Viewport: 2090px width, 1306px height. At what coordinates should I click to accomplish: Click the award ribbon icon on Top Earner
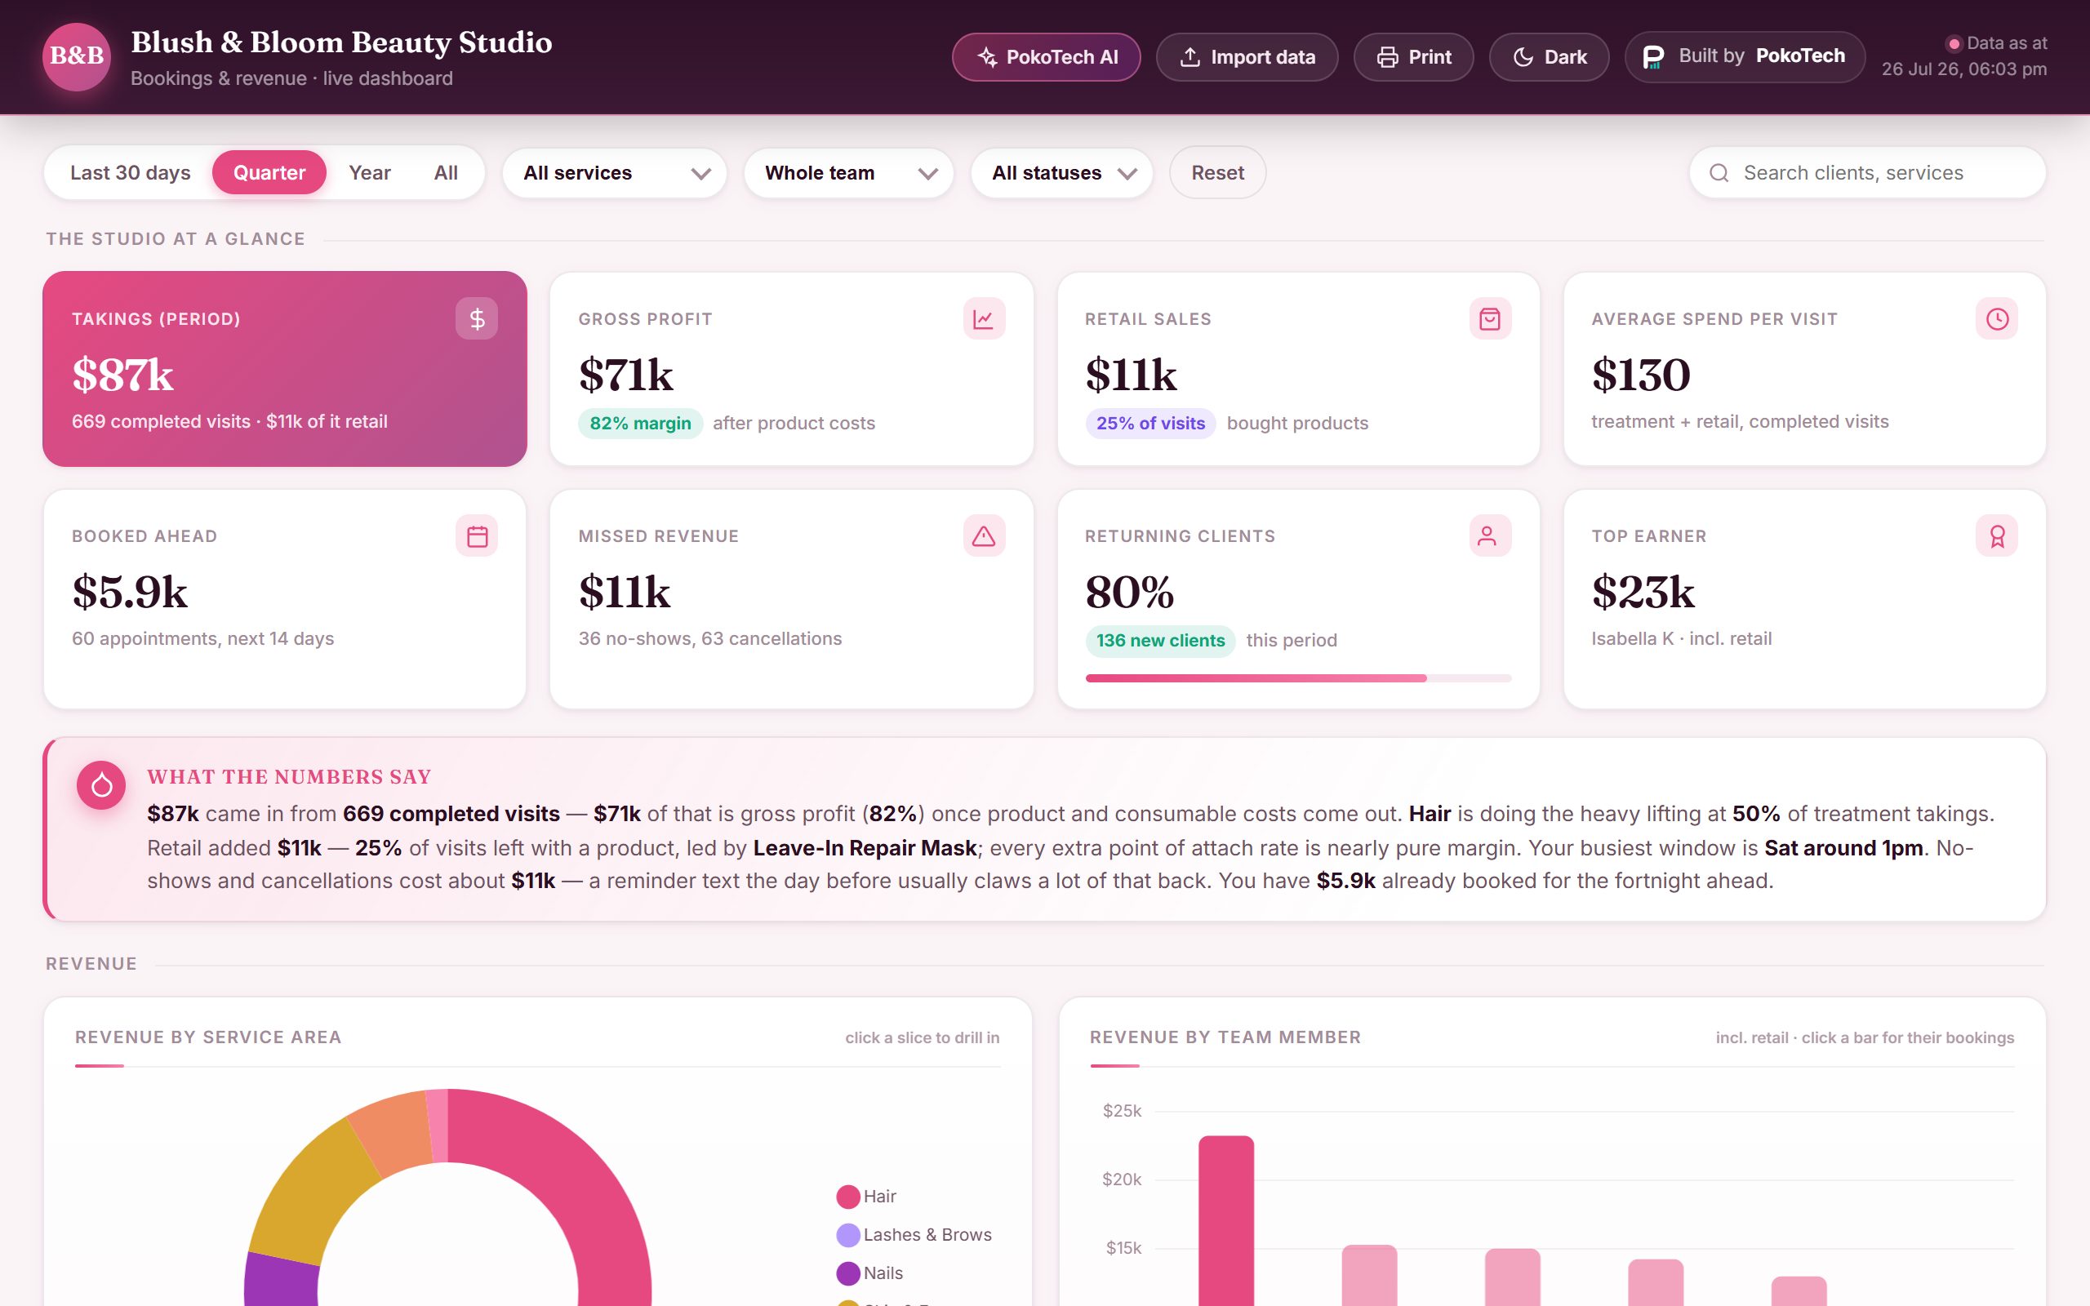tap(1997, 535)
